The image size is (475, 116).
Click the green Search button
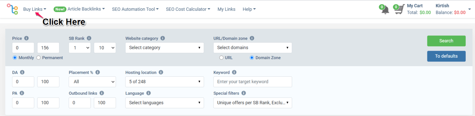(x=446, y=41)
